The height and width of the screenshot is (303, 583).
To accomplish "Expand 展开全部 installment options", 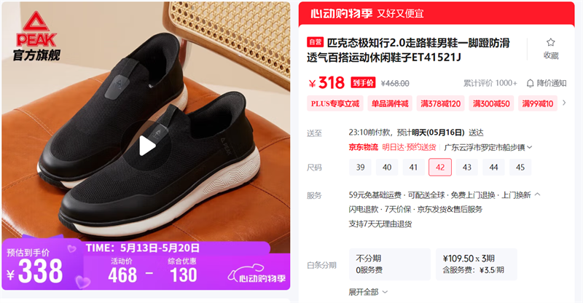I will (x=368, y=292).
